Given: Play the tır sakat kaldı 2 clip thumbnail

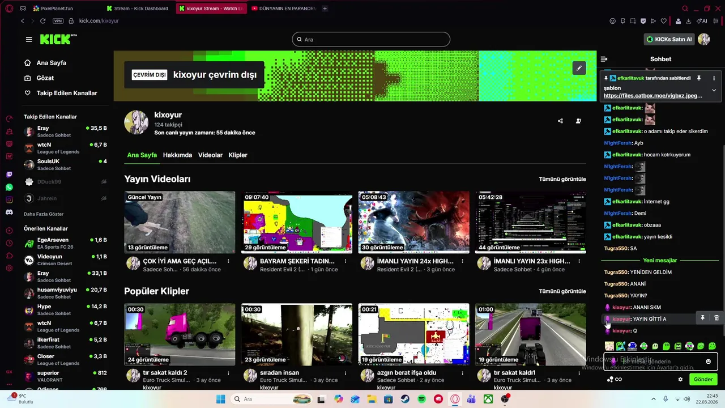Looking at the screenshot, I should [x=180, y=334].
